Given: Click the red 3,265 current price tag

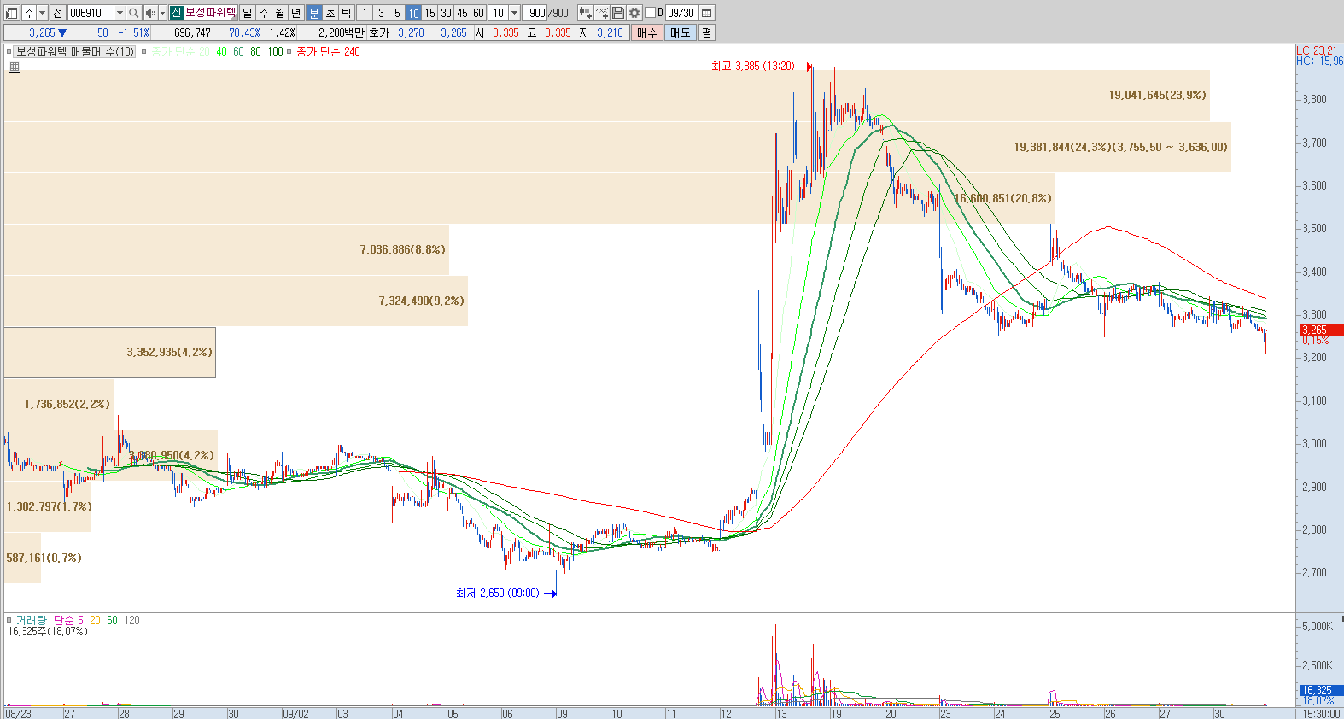Looking at the screenshot, I should tap(1320, 330).
